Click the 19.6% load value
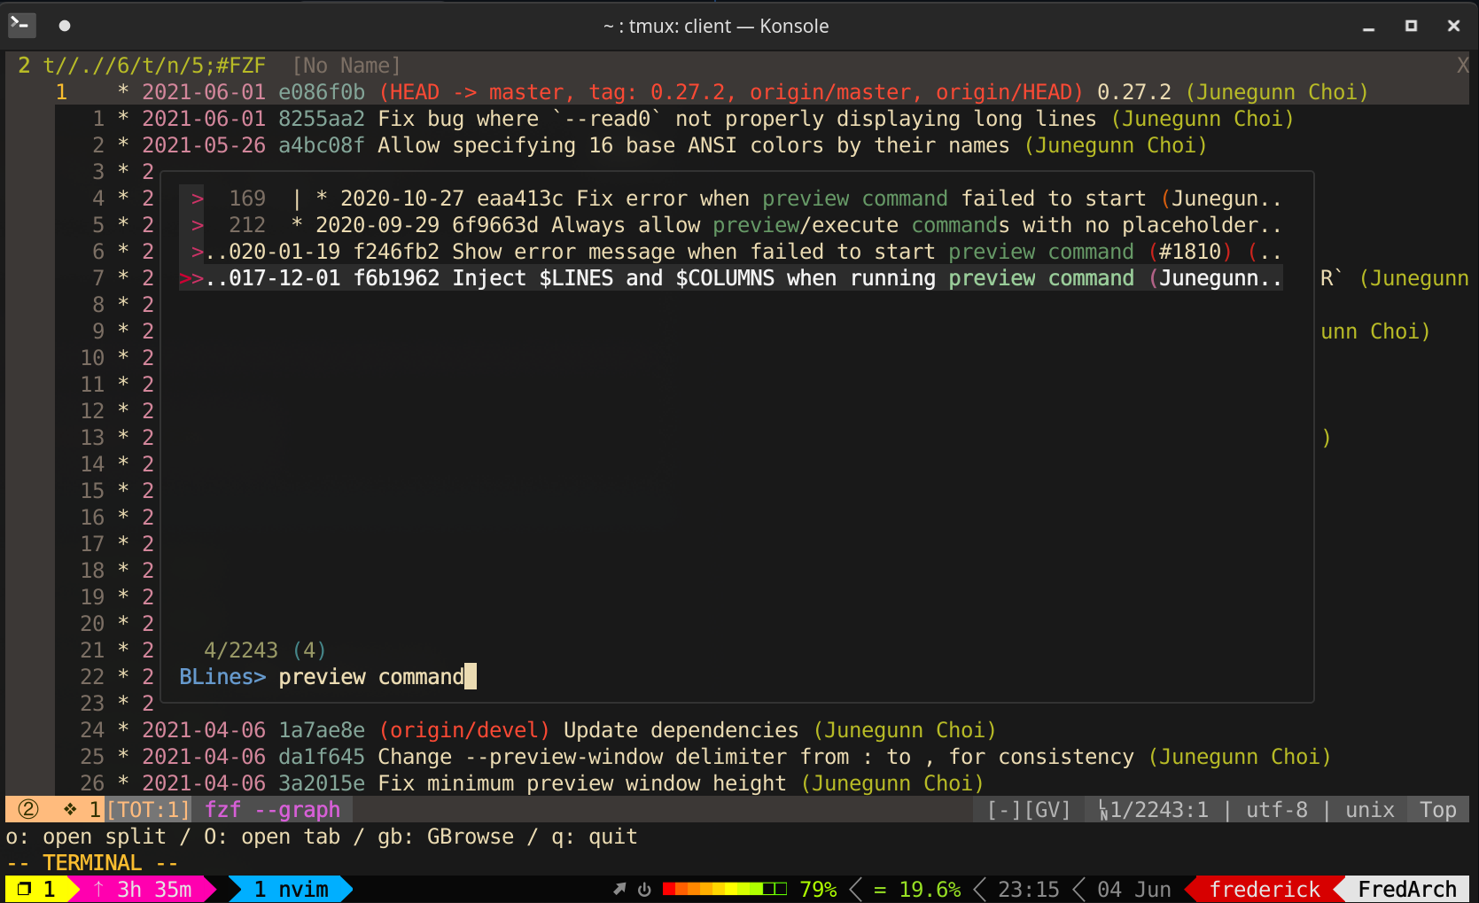 930,889
